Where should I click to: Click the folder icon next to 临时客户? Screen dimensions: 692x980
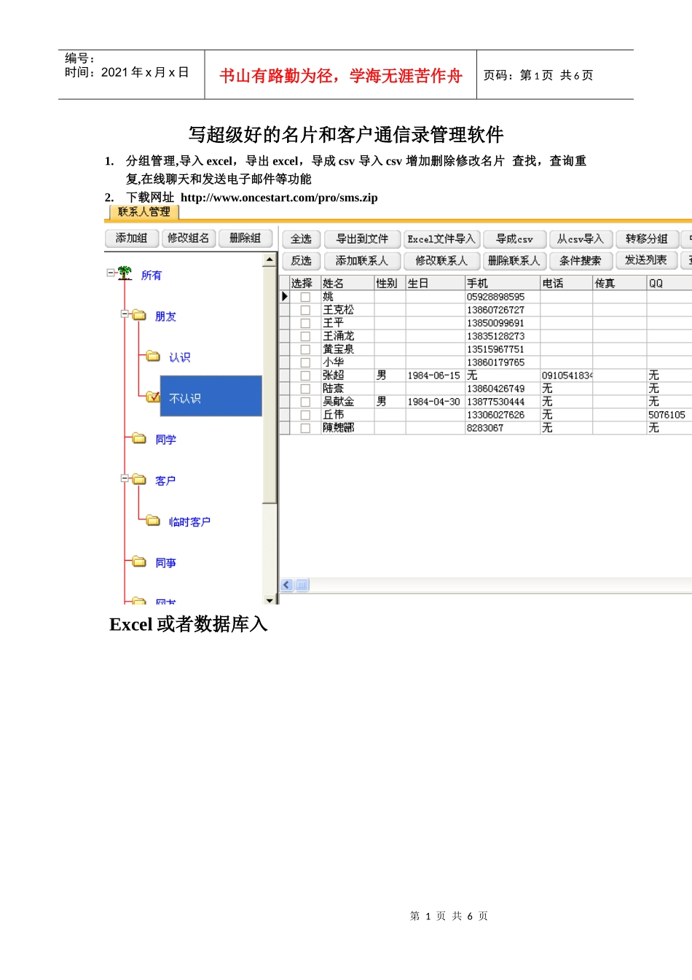153,520
